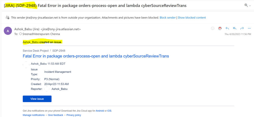Image resolution: width=254 pixels, height=117 pixels.
Task: Open the issue title link Fatal Error
Action: pyautogui.click(x=96, y=56)
